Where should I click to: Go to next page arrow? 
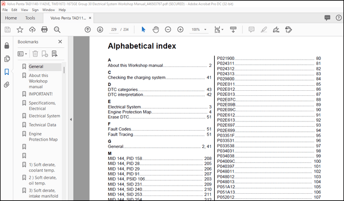[x=100, y=29]
